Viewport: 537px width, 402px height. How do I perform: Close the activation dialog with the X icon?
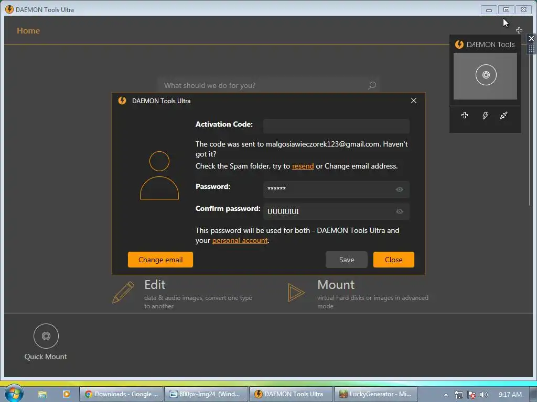click(x=414, y=100)
